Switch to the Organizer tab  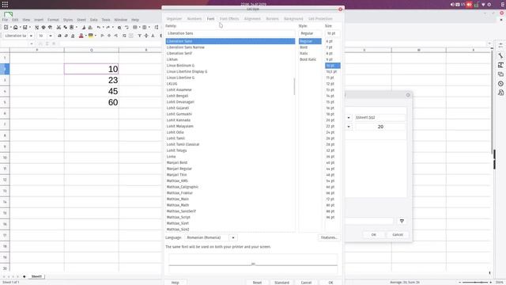coord(174,19)
